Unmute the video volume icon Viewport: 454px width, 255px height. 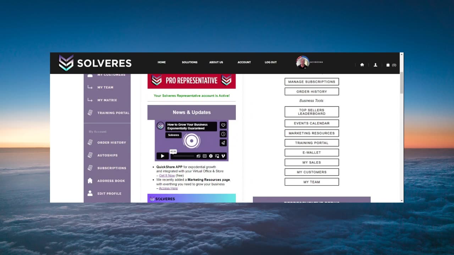199,156
